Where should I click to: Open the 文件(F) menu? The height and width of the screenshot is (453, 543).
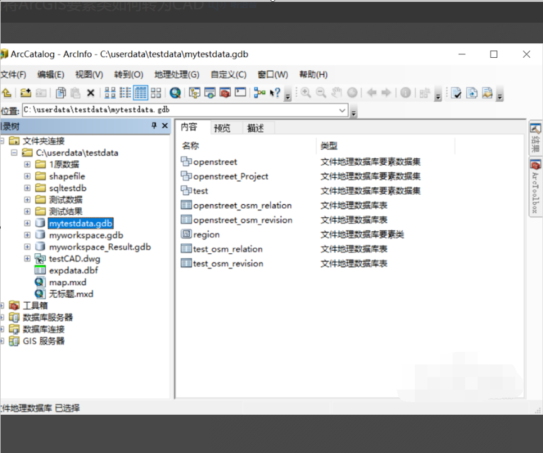(13, 75)
